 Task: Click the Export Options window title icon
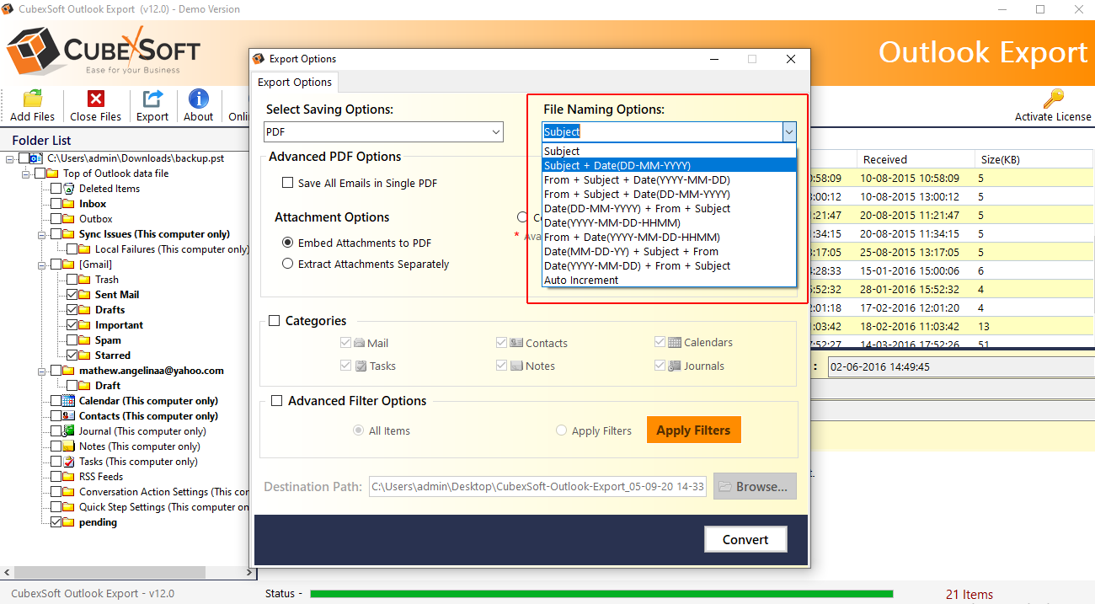(x=259, y=59)
